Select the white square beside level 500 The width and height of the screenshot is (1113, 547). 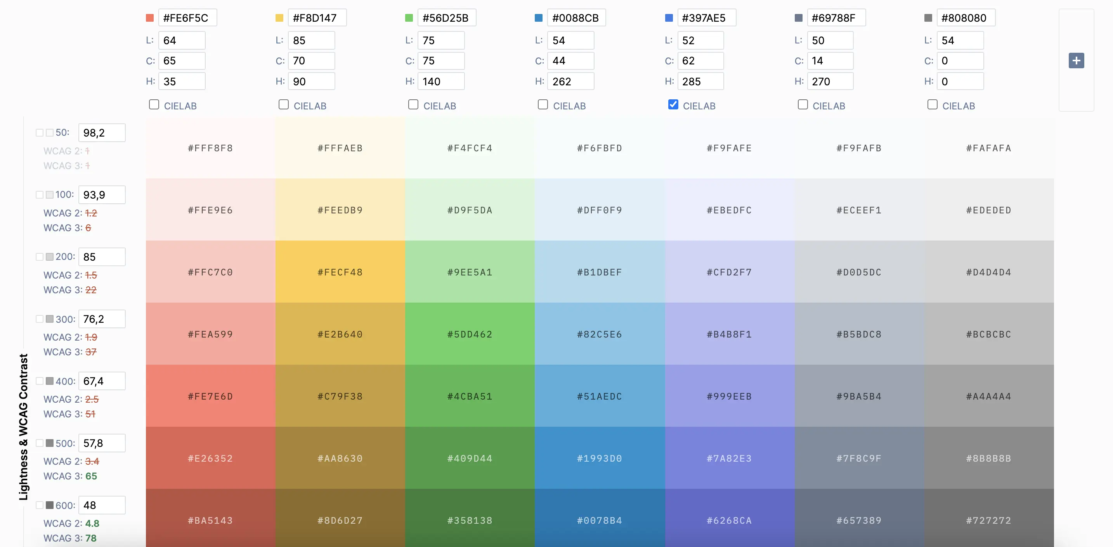pos(39,443)
